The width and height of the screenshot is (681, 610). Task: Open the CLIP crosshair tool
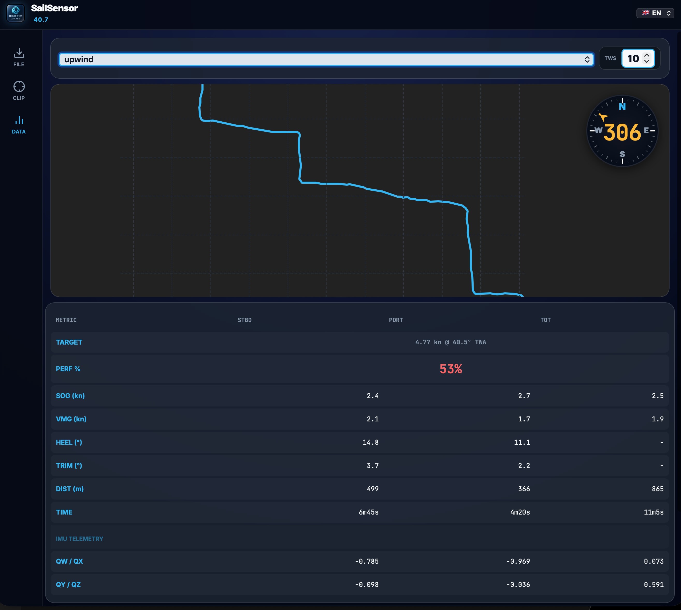[x=19, y=86]
